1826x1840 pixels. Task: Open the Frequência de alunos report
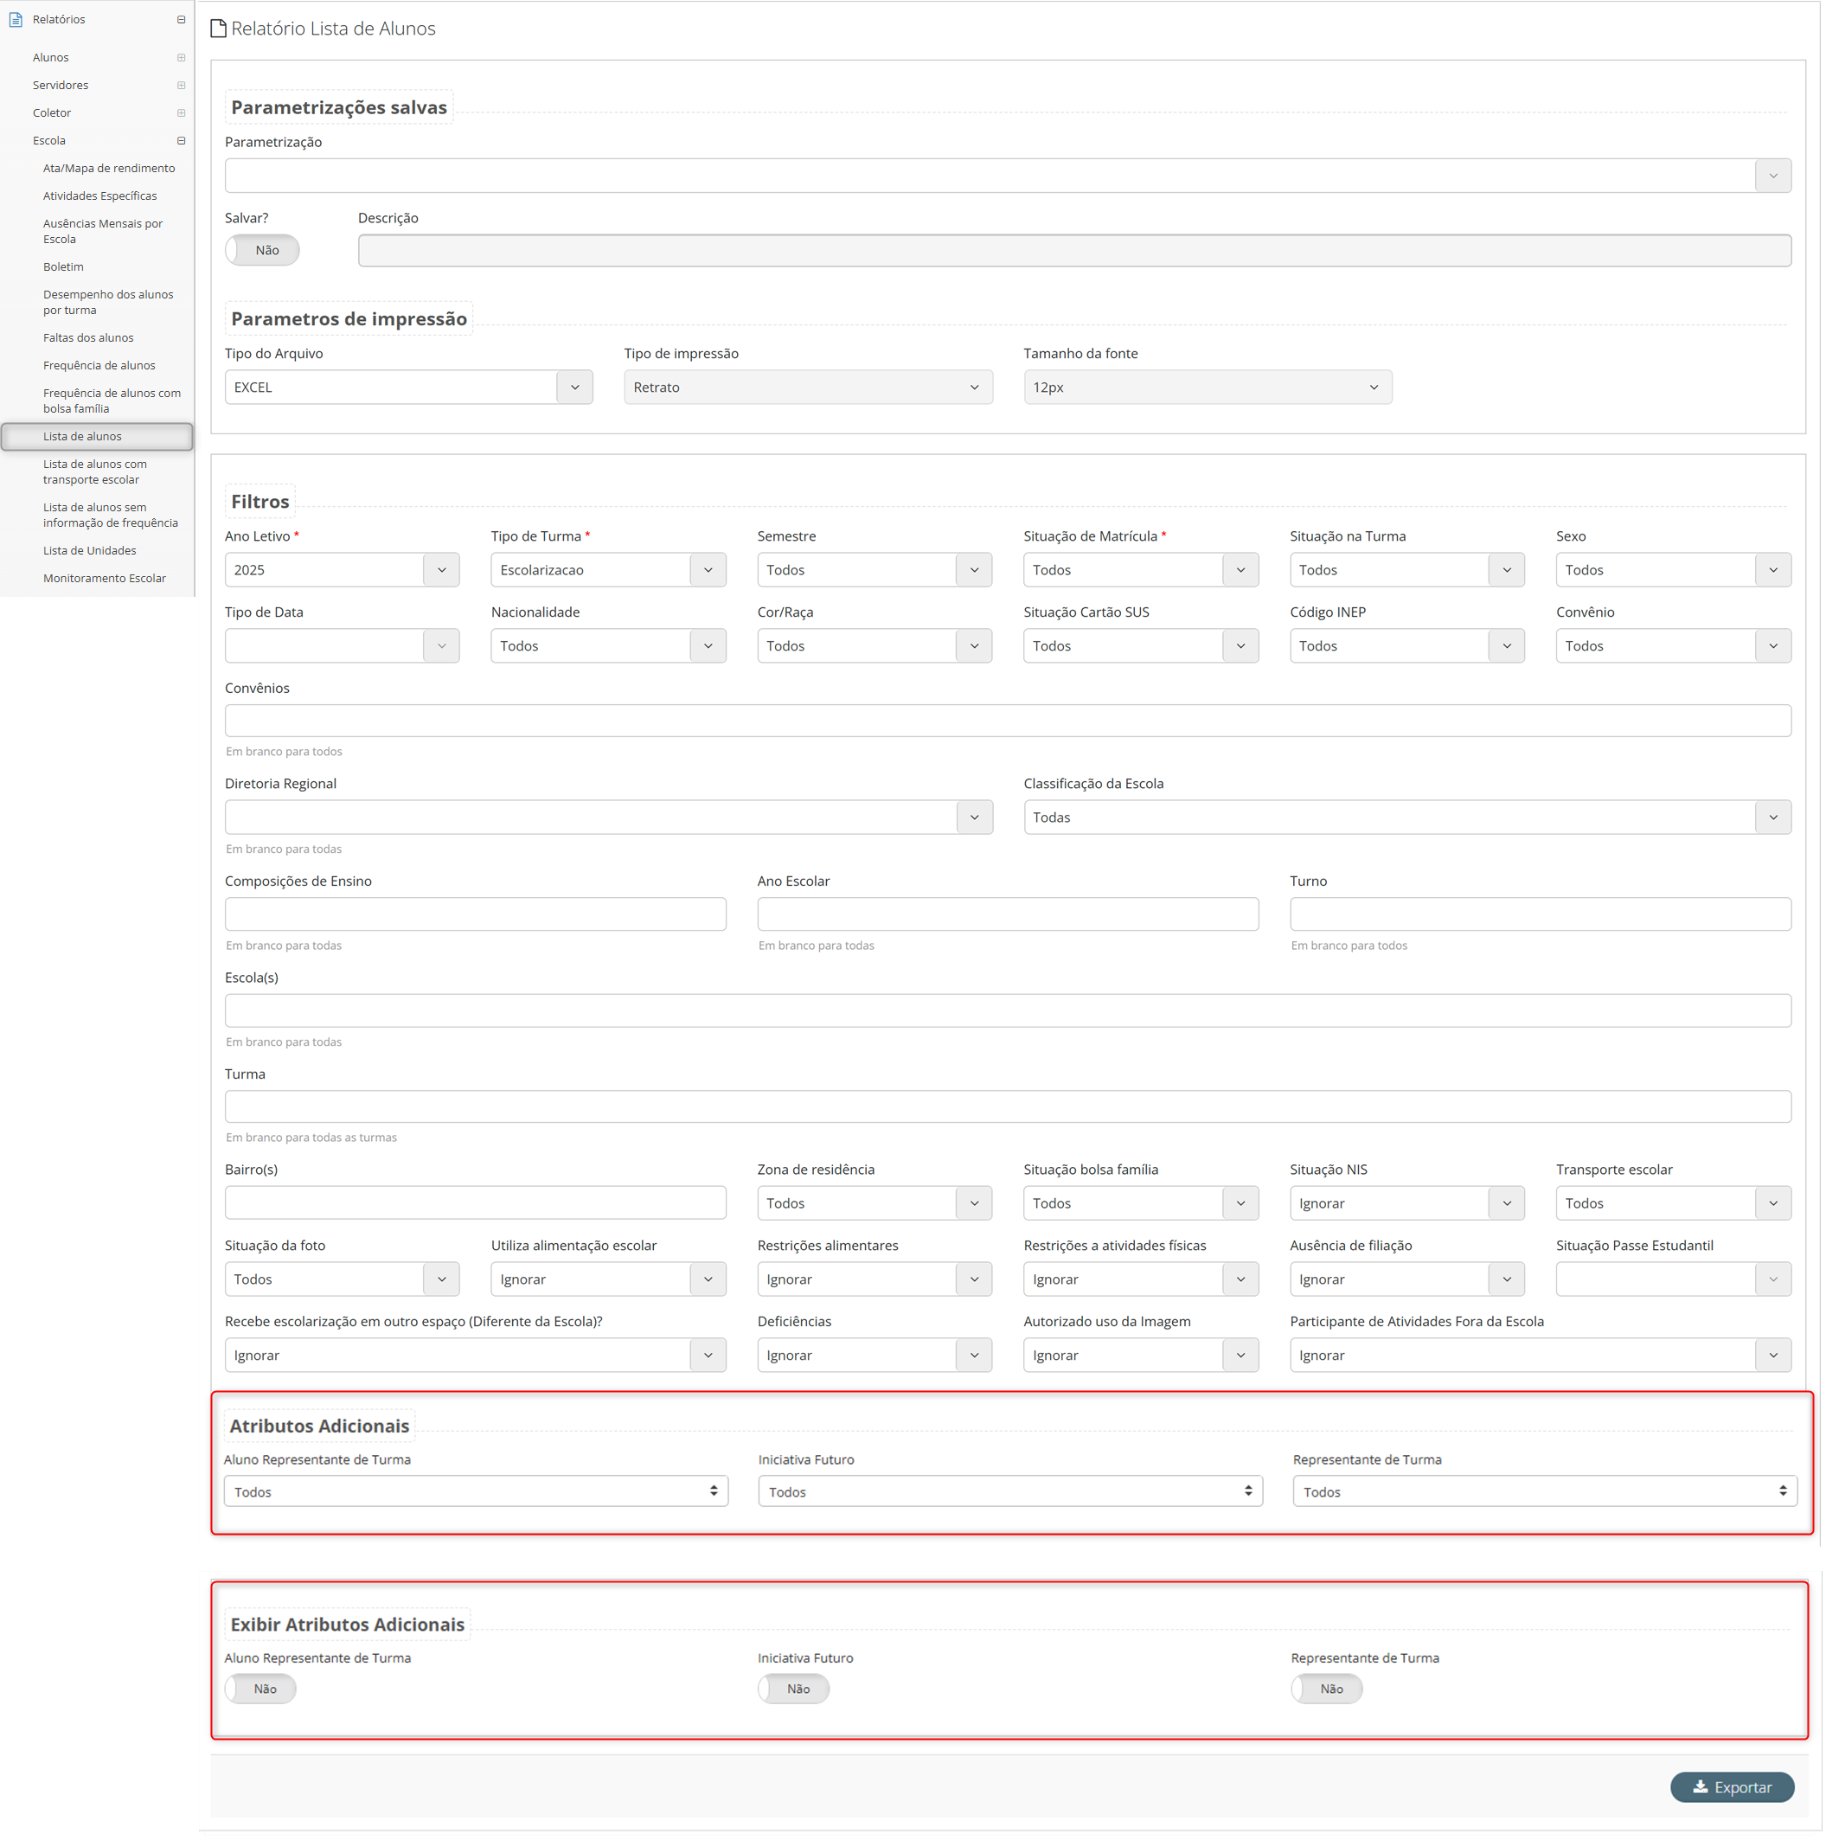coord(99,365)
